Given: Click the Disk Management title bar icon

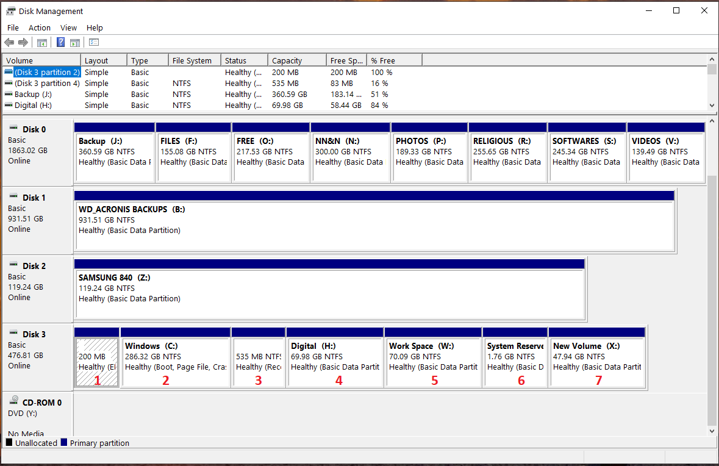Looking at the screenshot, I should point(10,11).
